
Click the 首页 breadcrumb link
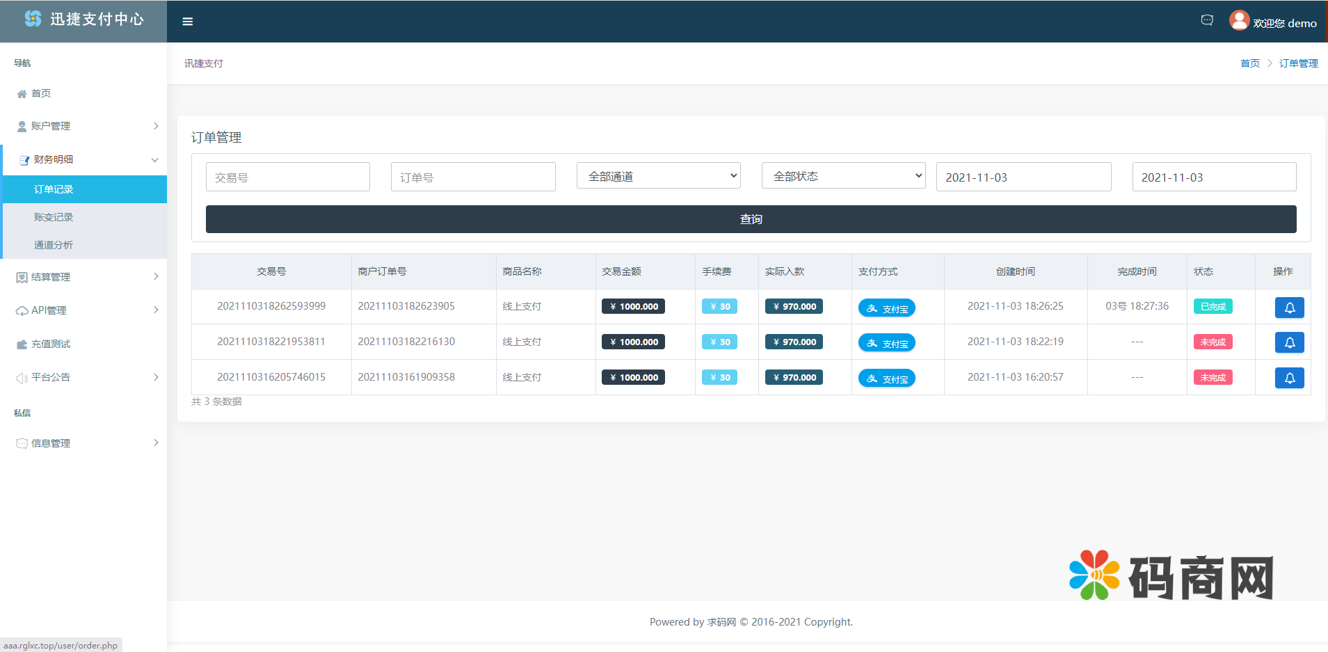[1249, 63]
